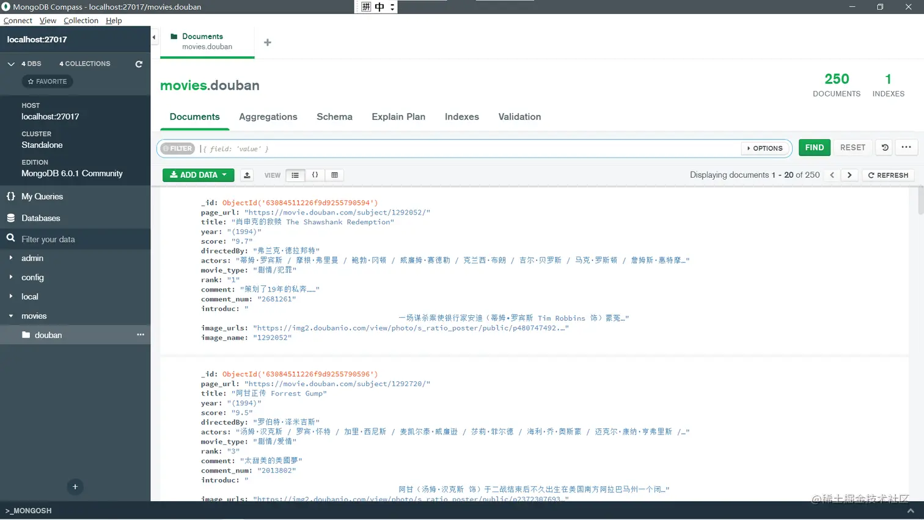Image resolution: width=924 pixels, height=520 pixels.
Task: Mark connection as FAVORITE
Action: (47, 81)
